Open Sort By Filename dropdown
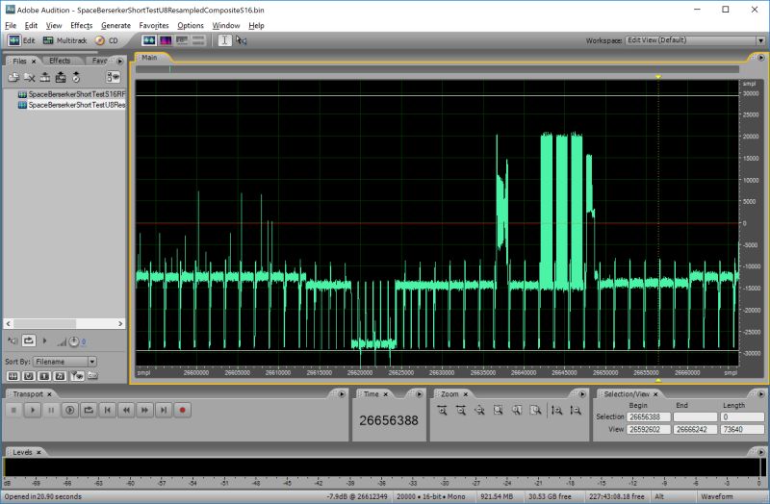Image resolution: width=770 pixels, height=504 pixels. pos(64,362)
